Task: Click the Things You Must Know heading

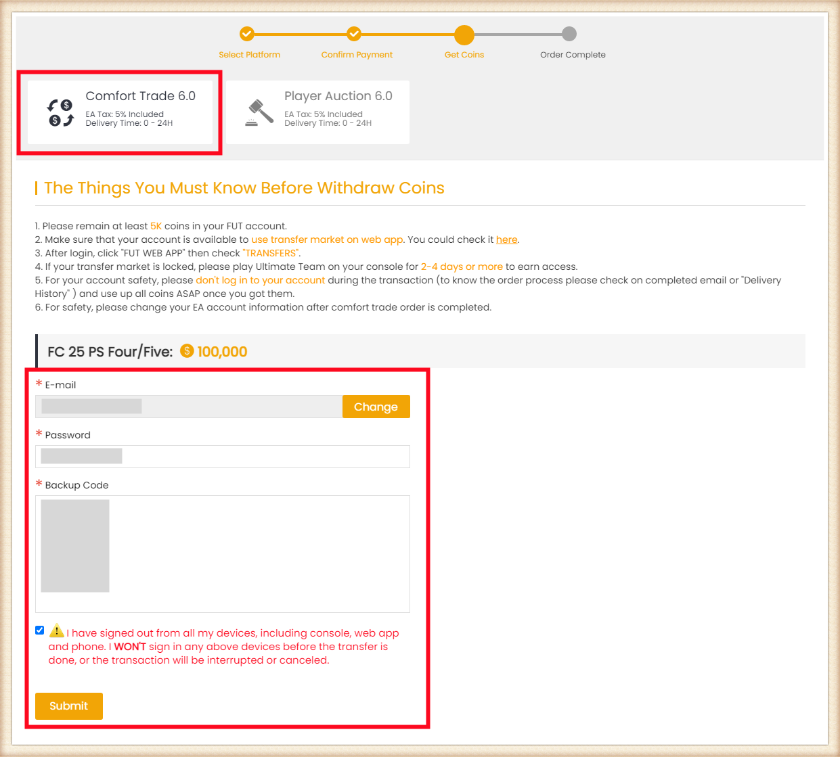Action: point(244,188)
